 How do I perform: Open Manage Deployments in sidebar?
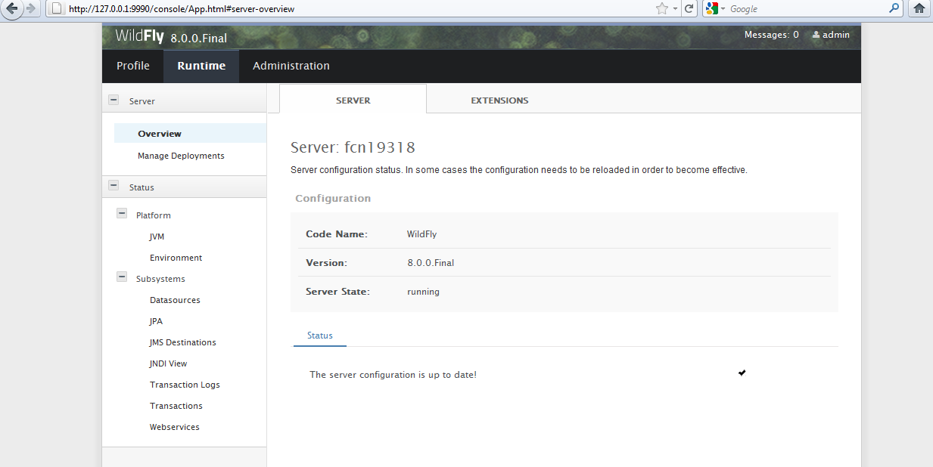tap(181, 156)
